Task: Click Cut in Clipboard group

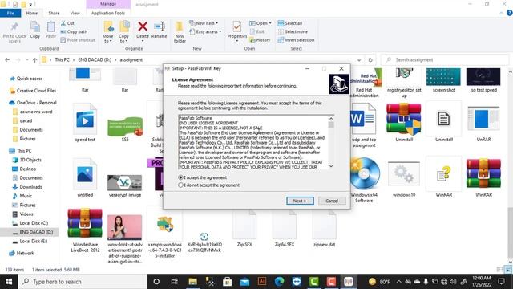Action: 67,23
